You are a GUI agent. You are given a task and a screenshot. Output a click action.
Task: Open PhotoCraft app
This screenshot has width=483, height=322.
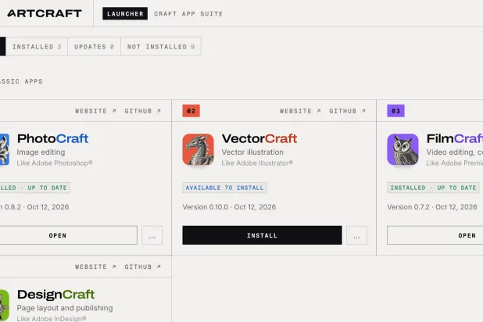(x=68, y=235)
